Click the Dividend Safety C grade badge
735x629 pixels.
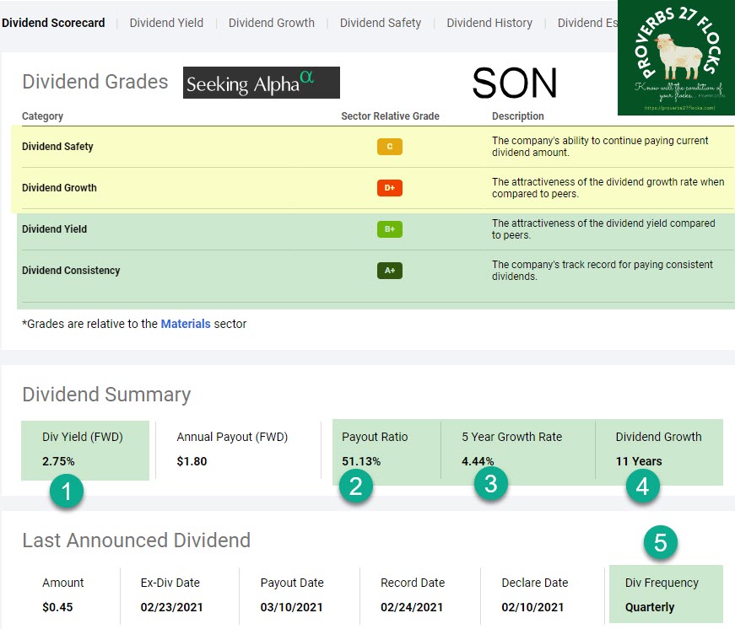tap(389, 147)
